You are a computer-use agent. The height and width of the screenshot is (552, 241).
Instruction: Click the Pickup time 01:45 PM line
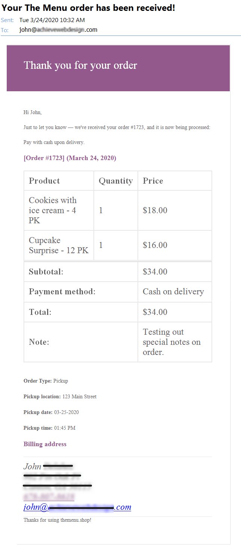click(49, 428)
